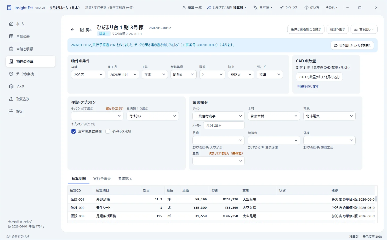Click the download icon on 書き出し
This screenshot has height=240, width=387.
356,29
